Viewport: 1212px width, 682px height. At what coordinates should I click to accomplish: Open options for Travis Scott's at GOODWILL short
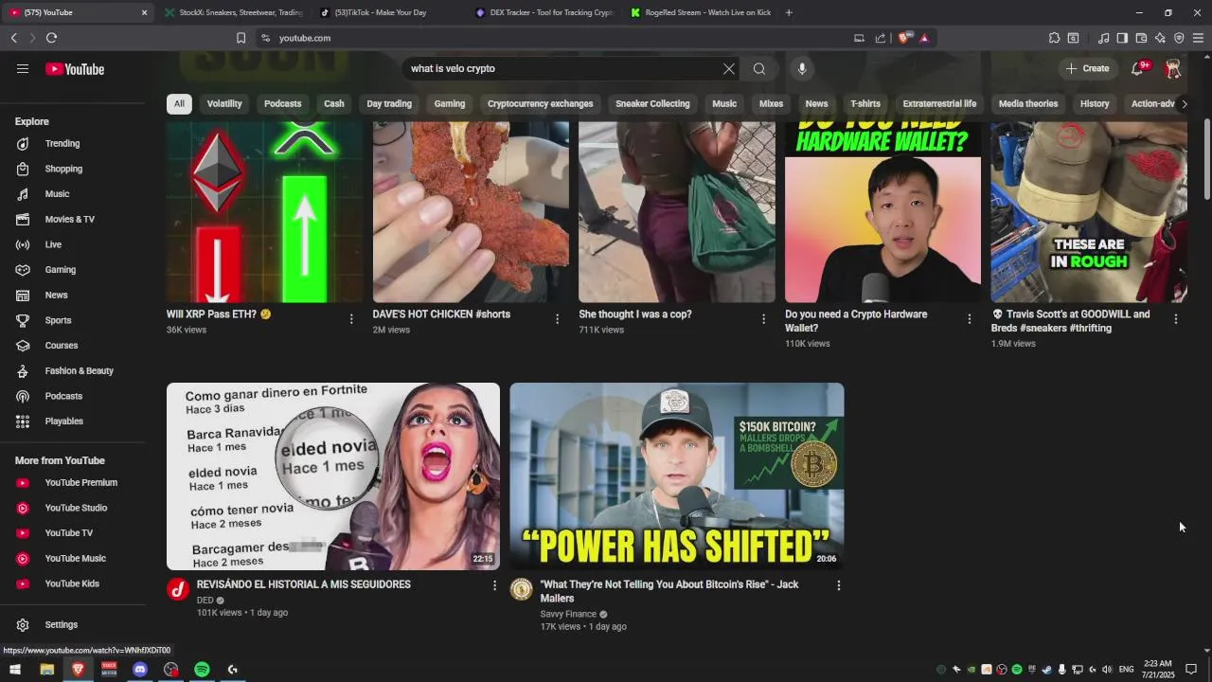1175,319
